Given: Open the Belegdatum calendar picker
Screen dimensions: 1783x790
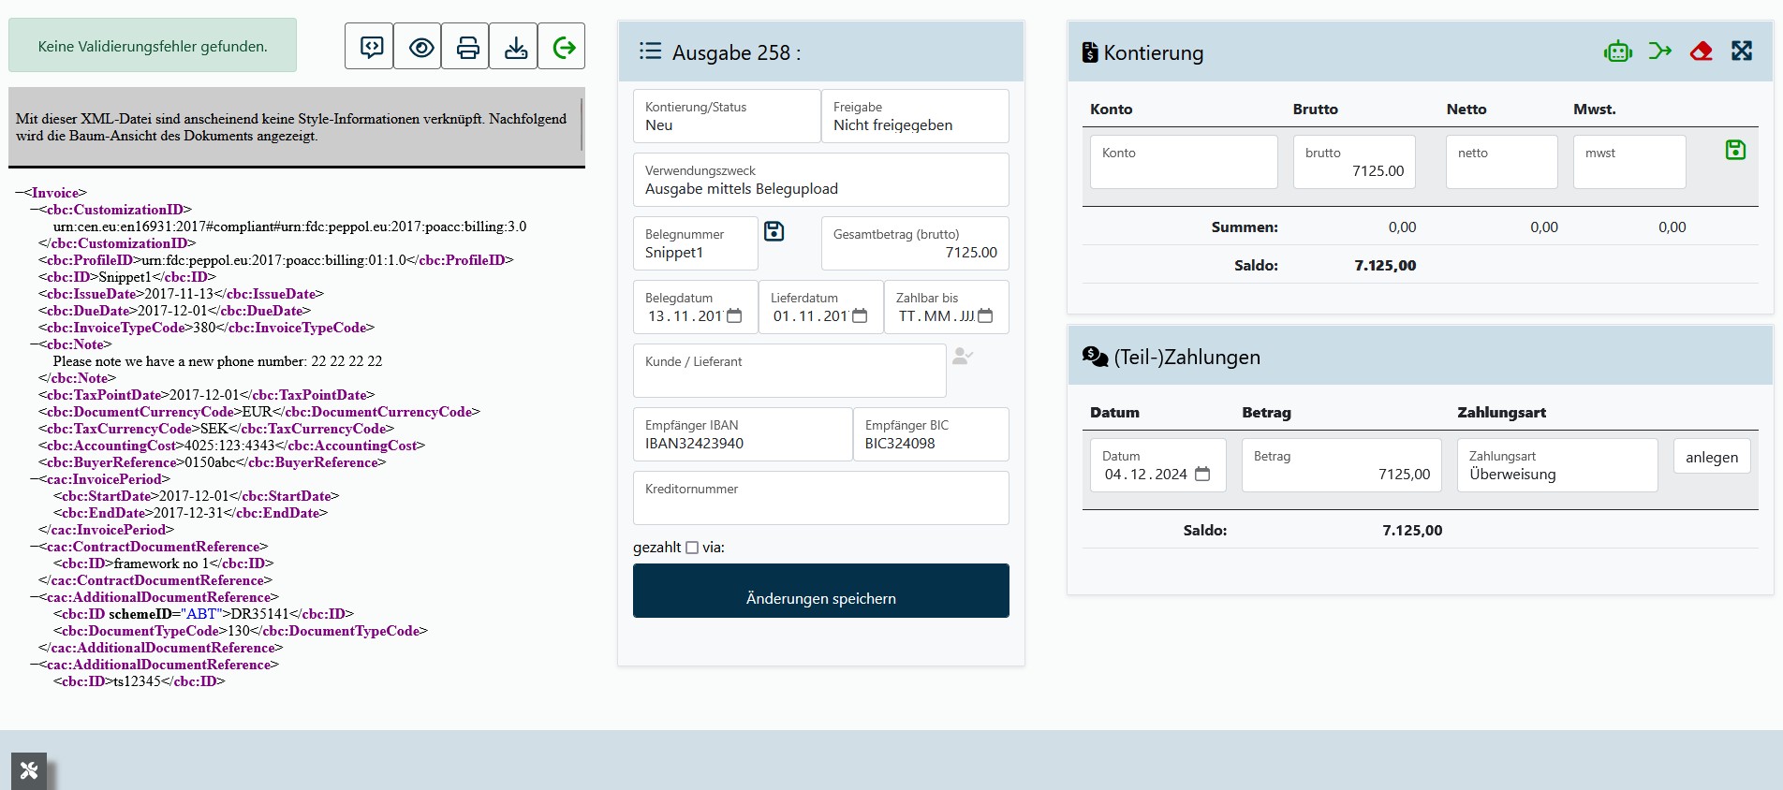Looking at the screenshot, I should (x=734, y=316).
